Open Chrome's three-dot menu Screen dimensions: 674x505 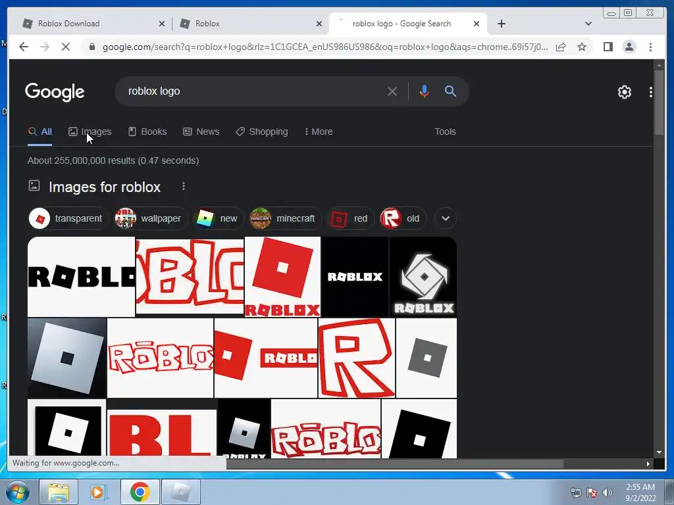[650, 47]
